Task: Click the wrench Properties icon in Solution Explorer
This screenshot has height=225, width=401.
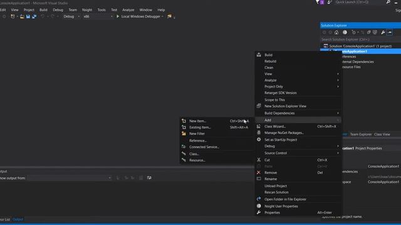Action: pos(383,32)
